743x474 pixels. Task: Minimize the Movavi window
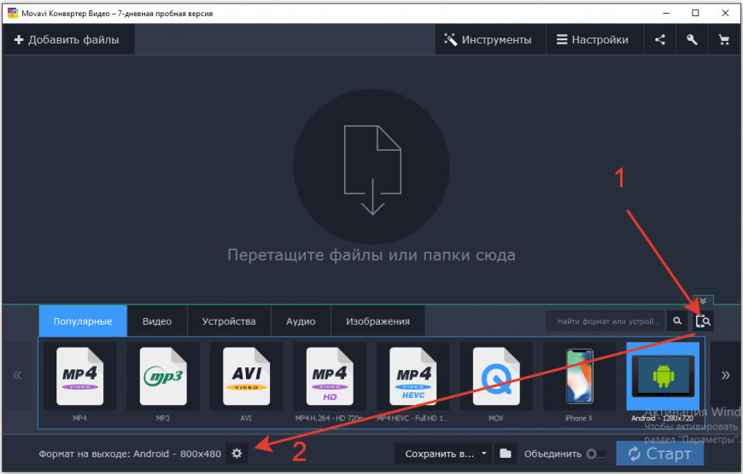pos(666,14)
